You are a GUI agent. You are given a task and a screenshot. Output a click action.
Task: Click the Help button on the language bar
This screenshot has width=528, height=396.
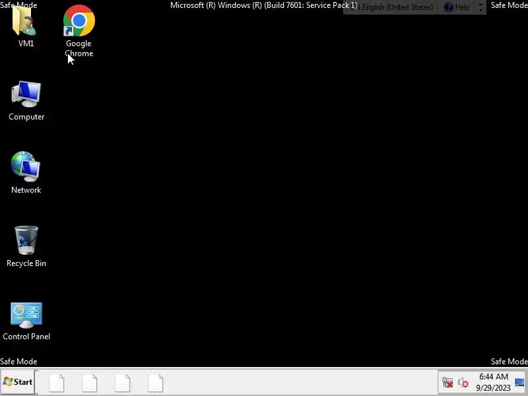[457, 7]
